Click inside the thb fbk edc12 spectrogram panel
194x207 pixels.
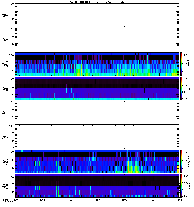coord(97,64)
